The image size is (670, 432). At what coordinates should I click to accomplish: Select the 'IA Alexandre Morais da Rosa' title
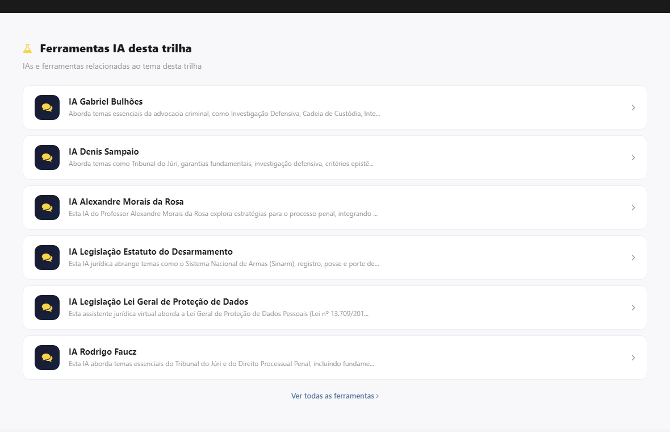point(126,202)
